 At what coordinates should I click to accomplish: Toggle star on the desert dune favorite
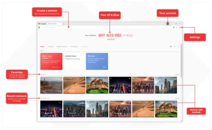84,78
